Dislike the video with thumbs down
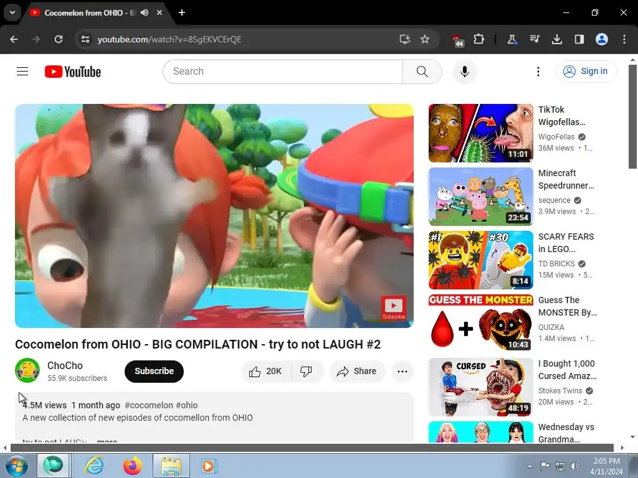638x478 pixels. (x=306, y=371)
